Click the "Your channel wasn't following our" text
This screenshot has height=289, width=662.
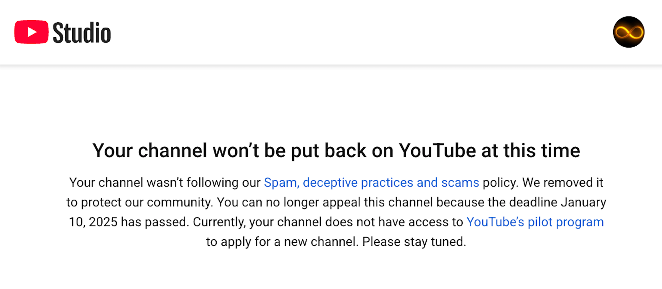[165, 183]
